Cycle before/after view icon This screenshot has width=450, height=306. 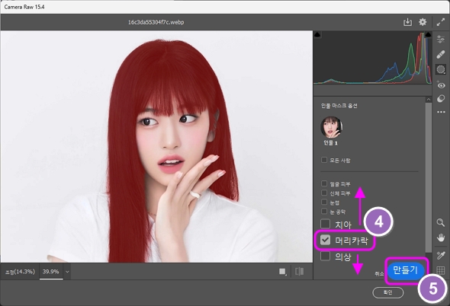[283, 271]
